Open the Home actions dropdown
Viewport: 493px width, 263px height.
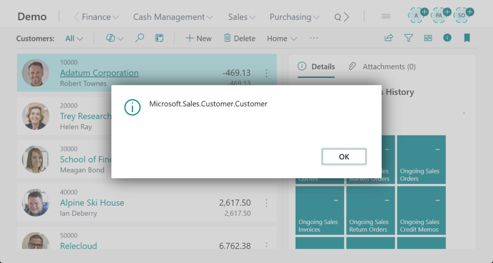282,39
